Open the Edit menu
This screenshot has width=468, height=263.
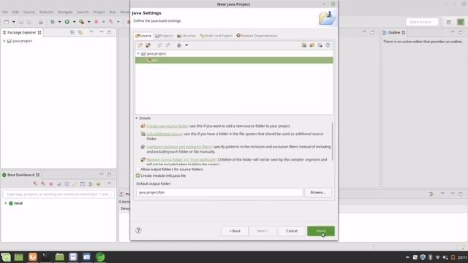coord(15,12)
